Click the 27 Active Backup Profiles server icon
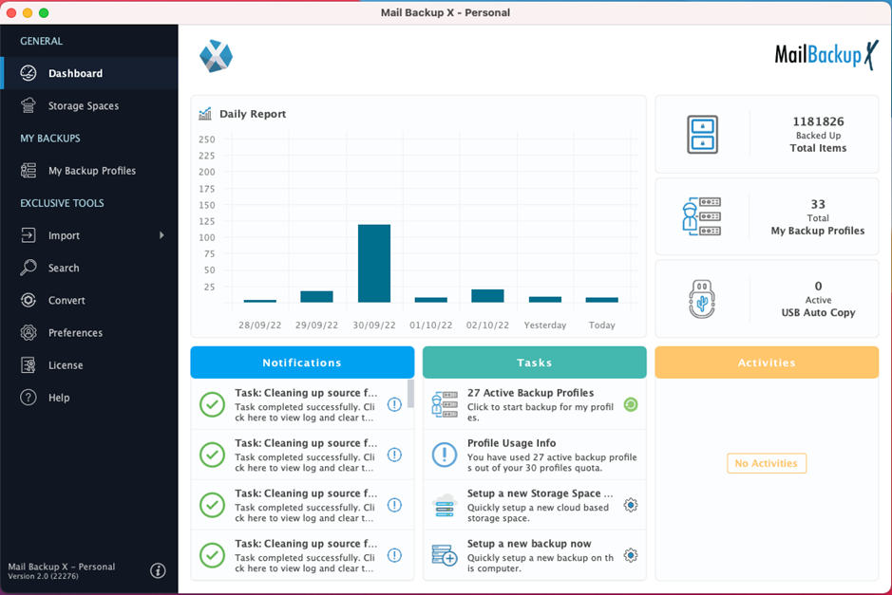The height and width of the screenshot is (595, 892). click(445, 404)
